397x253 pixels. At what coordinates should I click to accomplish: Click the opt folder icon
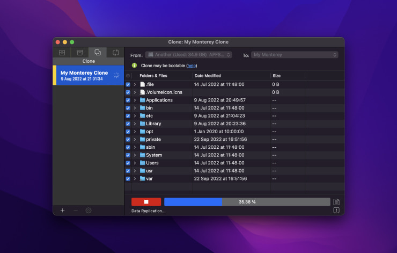(142, 131)
